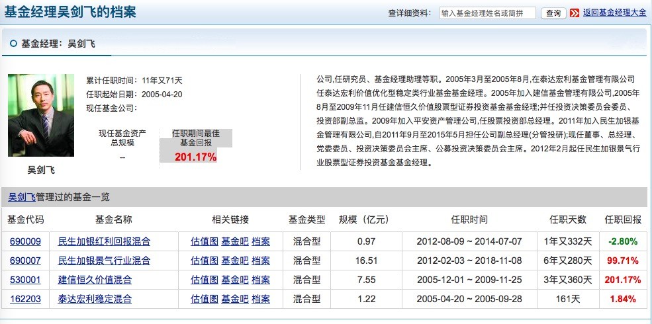Screen dimensions: 652x324
Task: Click the 7.55 fund size cell
Action: [366, 280]
